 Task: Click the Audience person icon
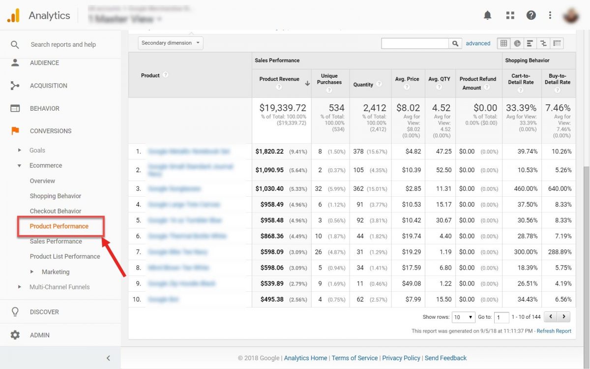[15, 62]
